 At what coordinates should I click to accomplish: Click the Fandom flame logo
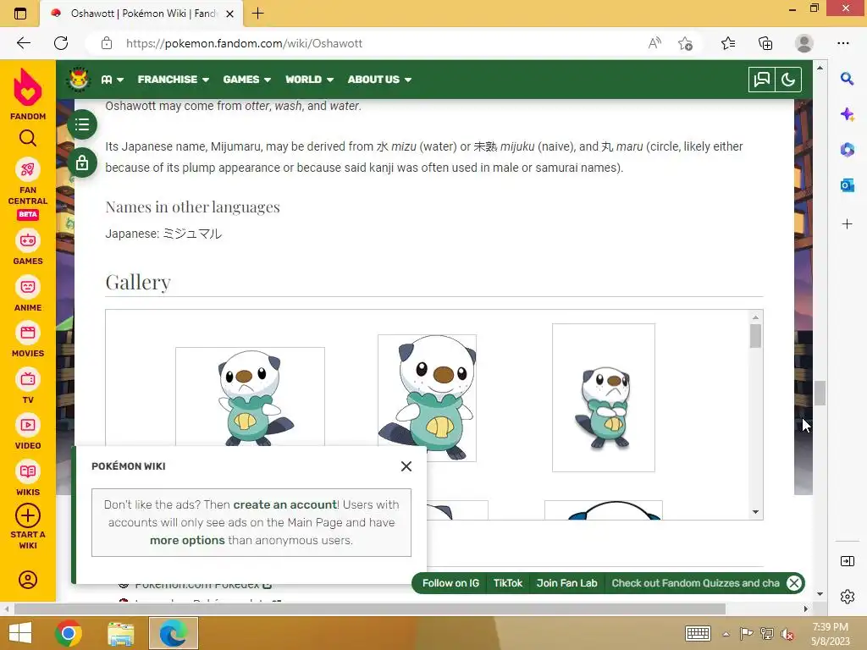(x=28, y=87)
